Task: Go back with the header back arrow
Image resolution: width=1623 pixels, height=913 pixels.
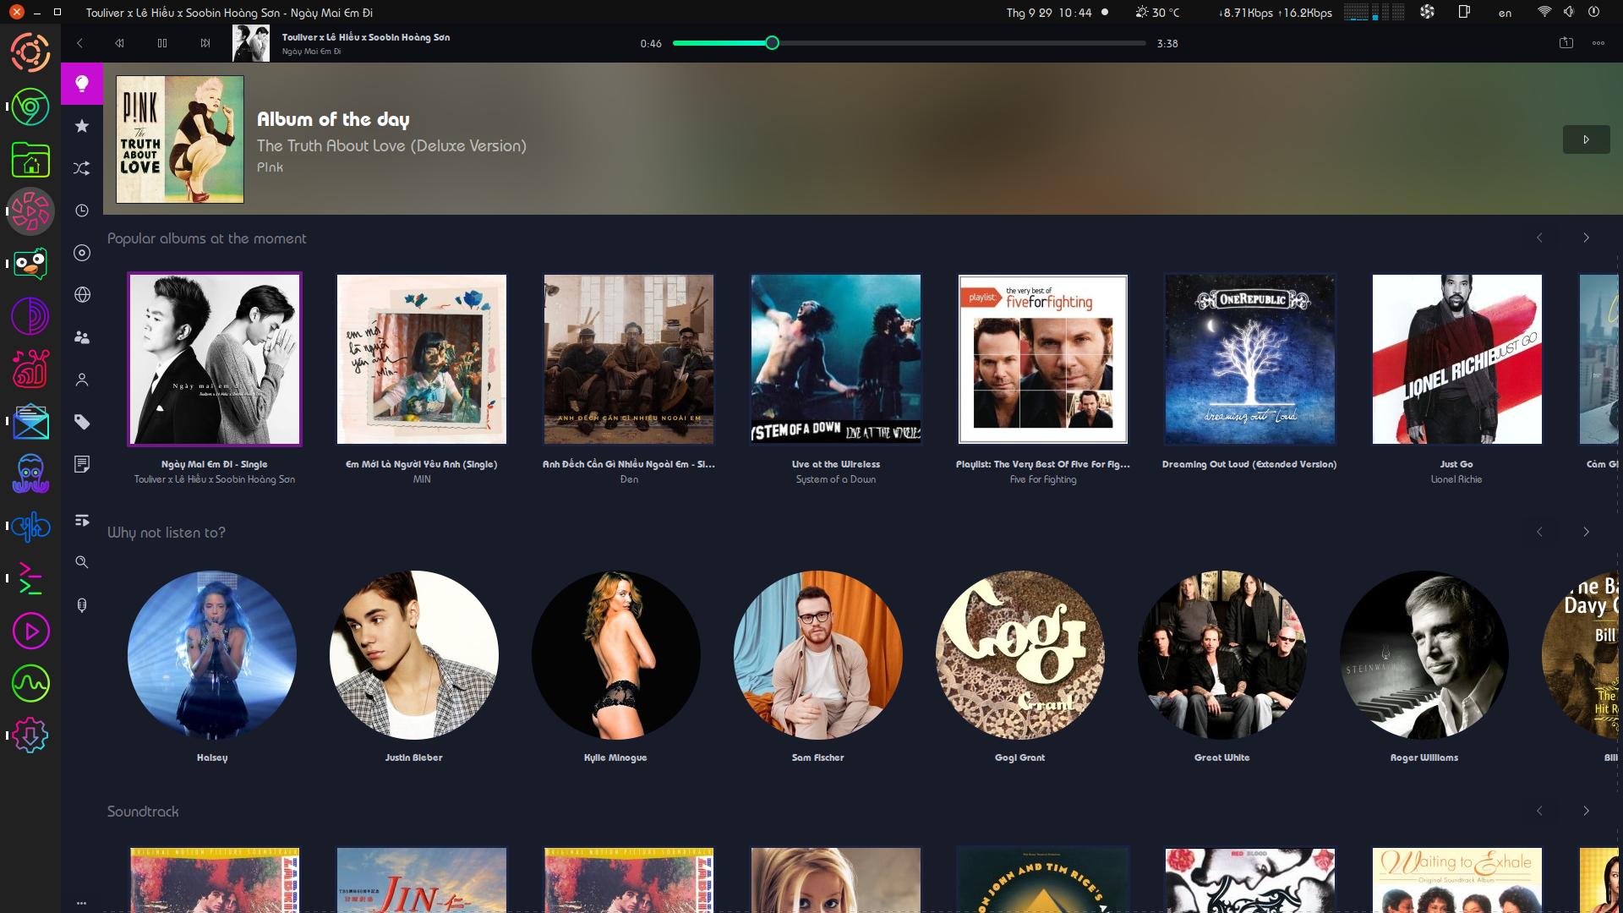Action: point(79,43)
